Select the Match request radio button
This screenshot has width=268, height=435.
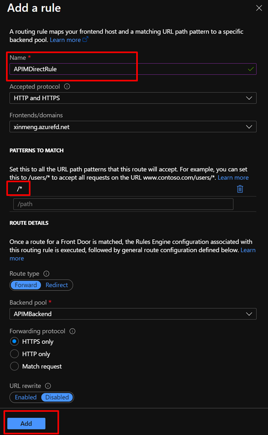[x=15, y=366]
